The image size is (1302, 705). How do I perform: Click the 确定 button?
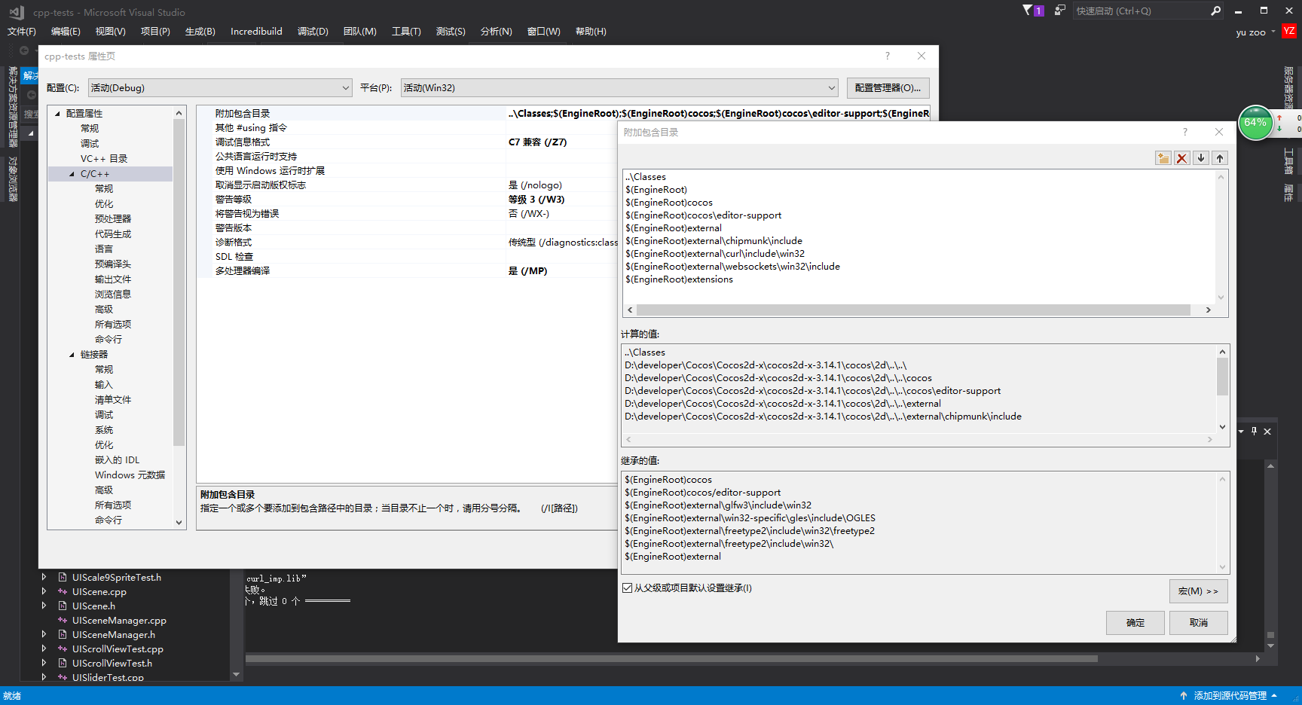tap(1135, 623)
